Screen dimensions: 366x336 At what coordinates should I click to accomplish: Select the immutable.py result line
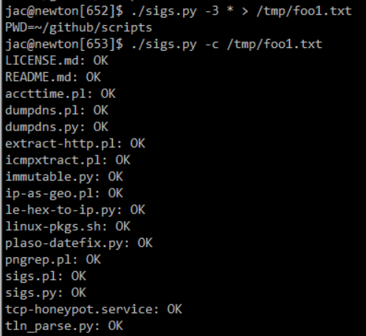(64, 177)
